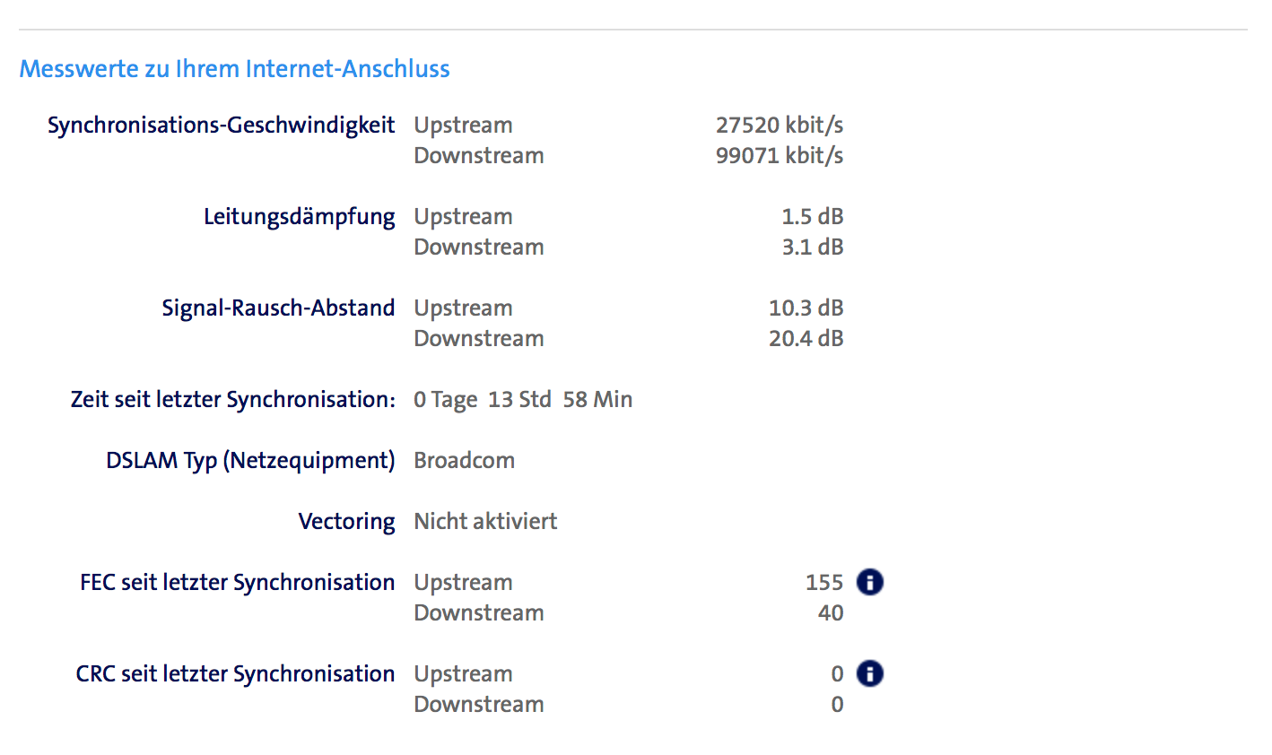Click the info icon beside FEC Upstream value
The image size is (1272, 755).
[869, 582]
